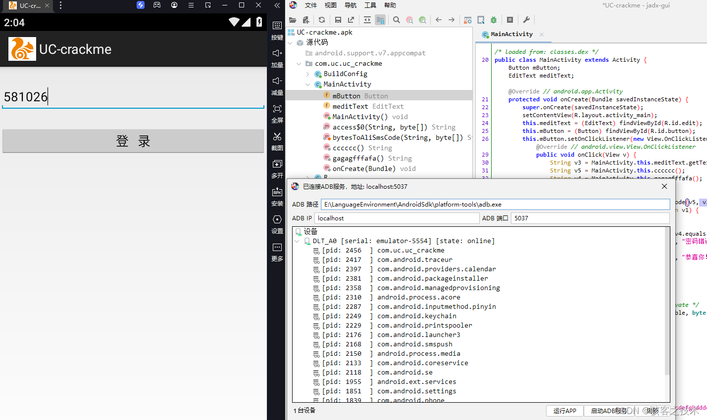Collapse com.uc.uc_crackme package node
Screen dimensions: 707x420
[299, 64]
